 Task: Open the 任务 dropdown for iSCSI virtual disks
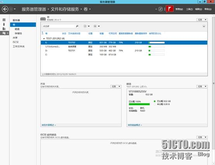202,137
